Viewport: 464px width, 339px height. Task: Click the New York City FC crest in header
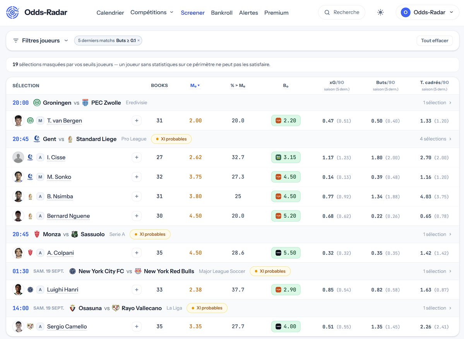[x=72, y=271]
